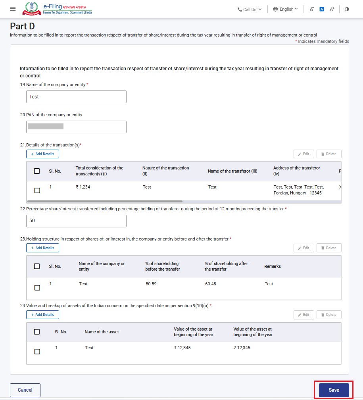Check row 1 in holding structure table
This screenshot has height=400, width=363.
[x=37, y=287]
